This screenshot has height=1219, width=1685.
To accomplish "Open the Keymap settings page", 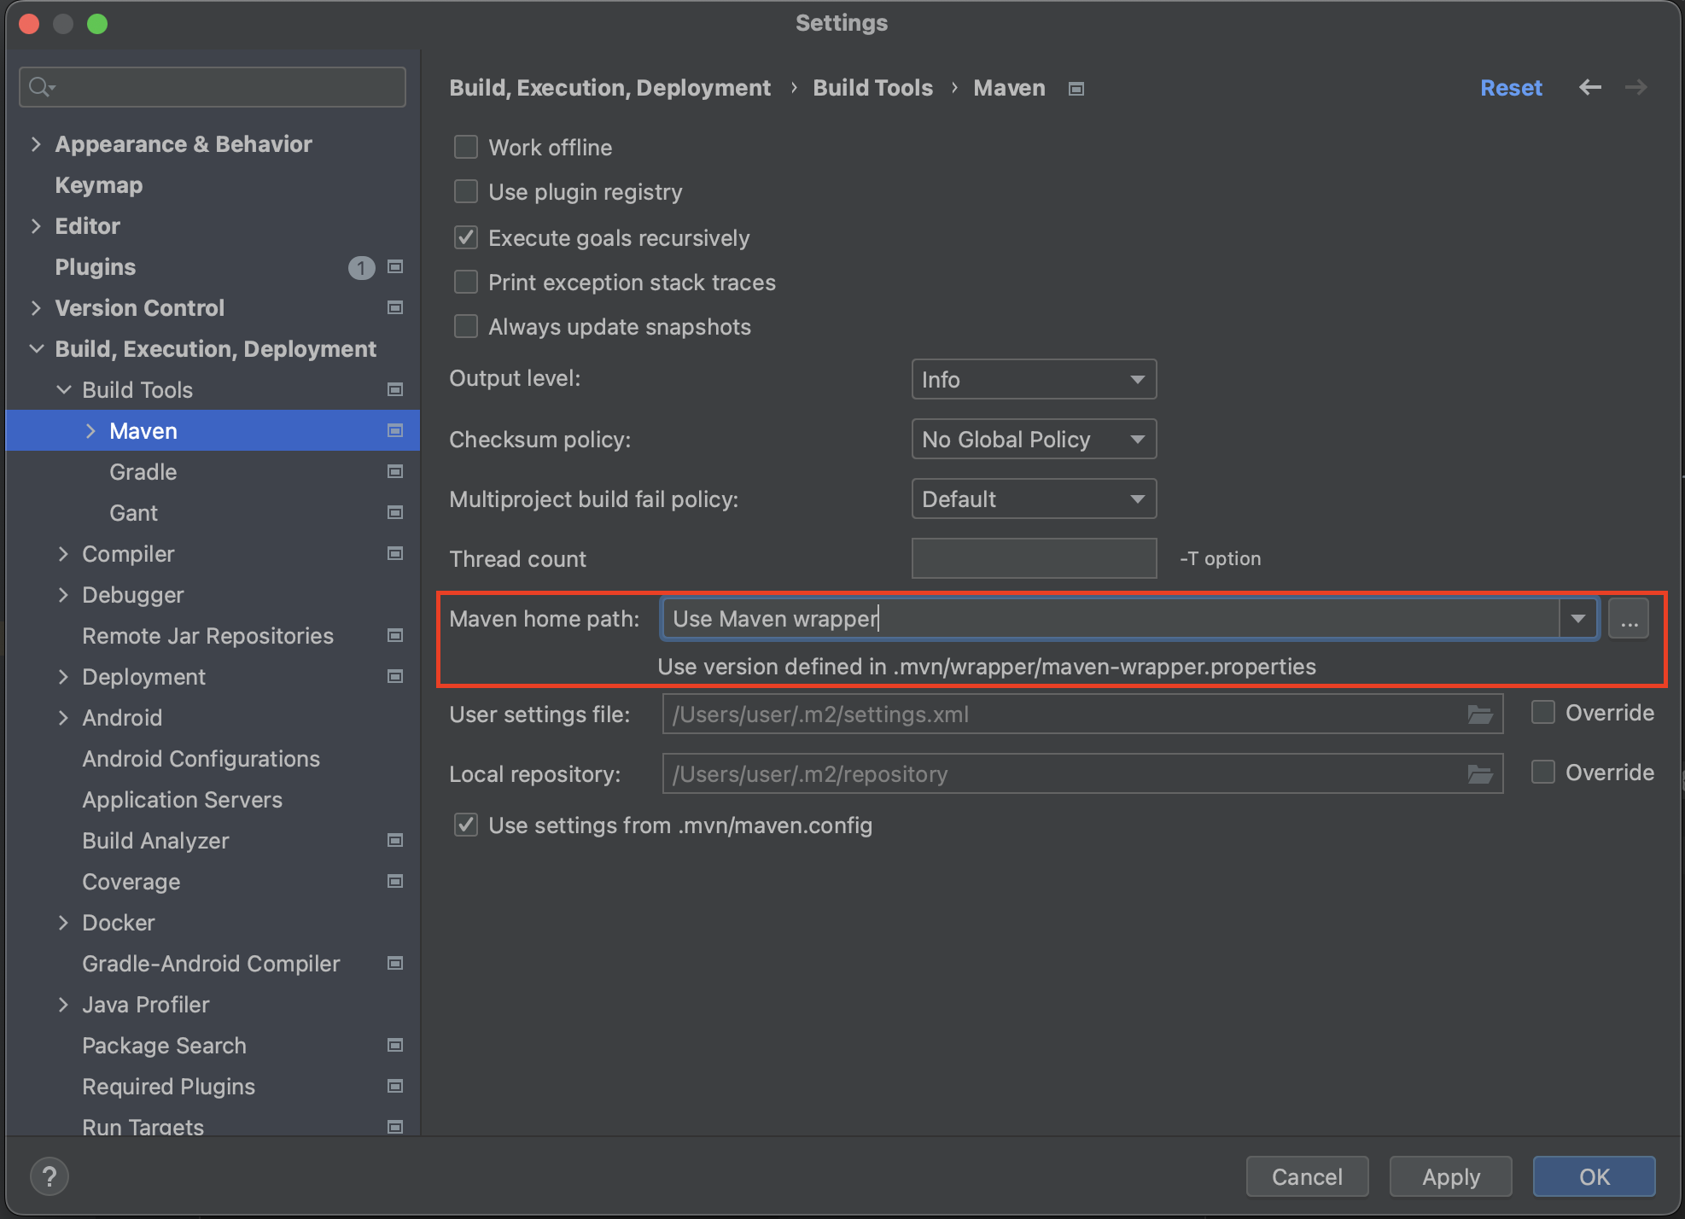I will click(x=98, y=185).
